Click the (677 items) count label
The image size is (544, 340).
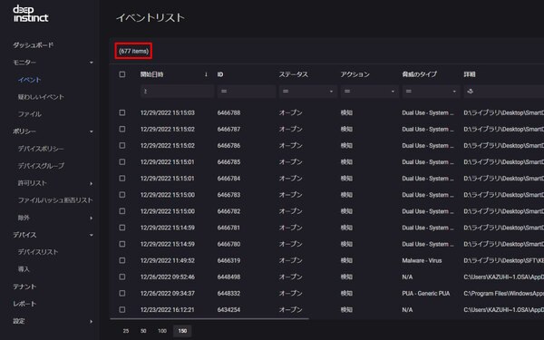(133, 52)
